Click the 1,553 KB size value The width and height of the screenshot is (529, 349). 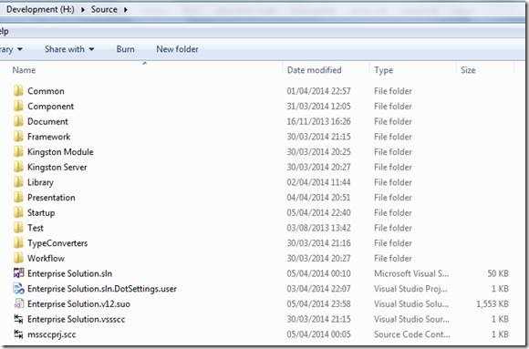tap(492, 303)
